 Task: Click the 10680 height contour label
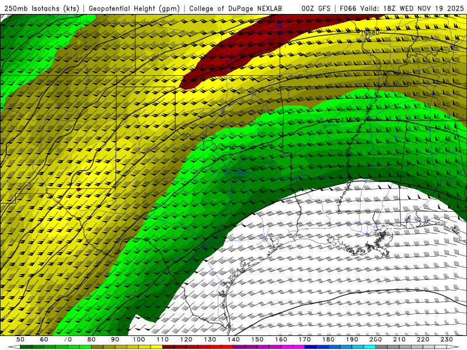[370, 32]
